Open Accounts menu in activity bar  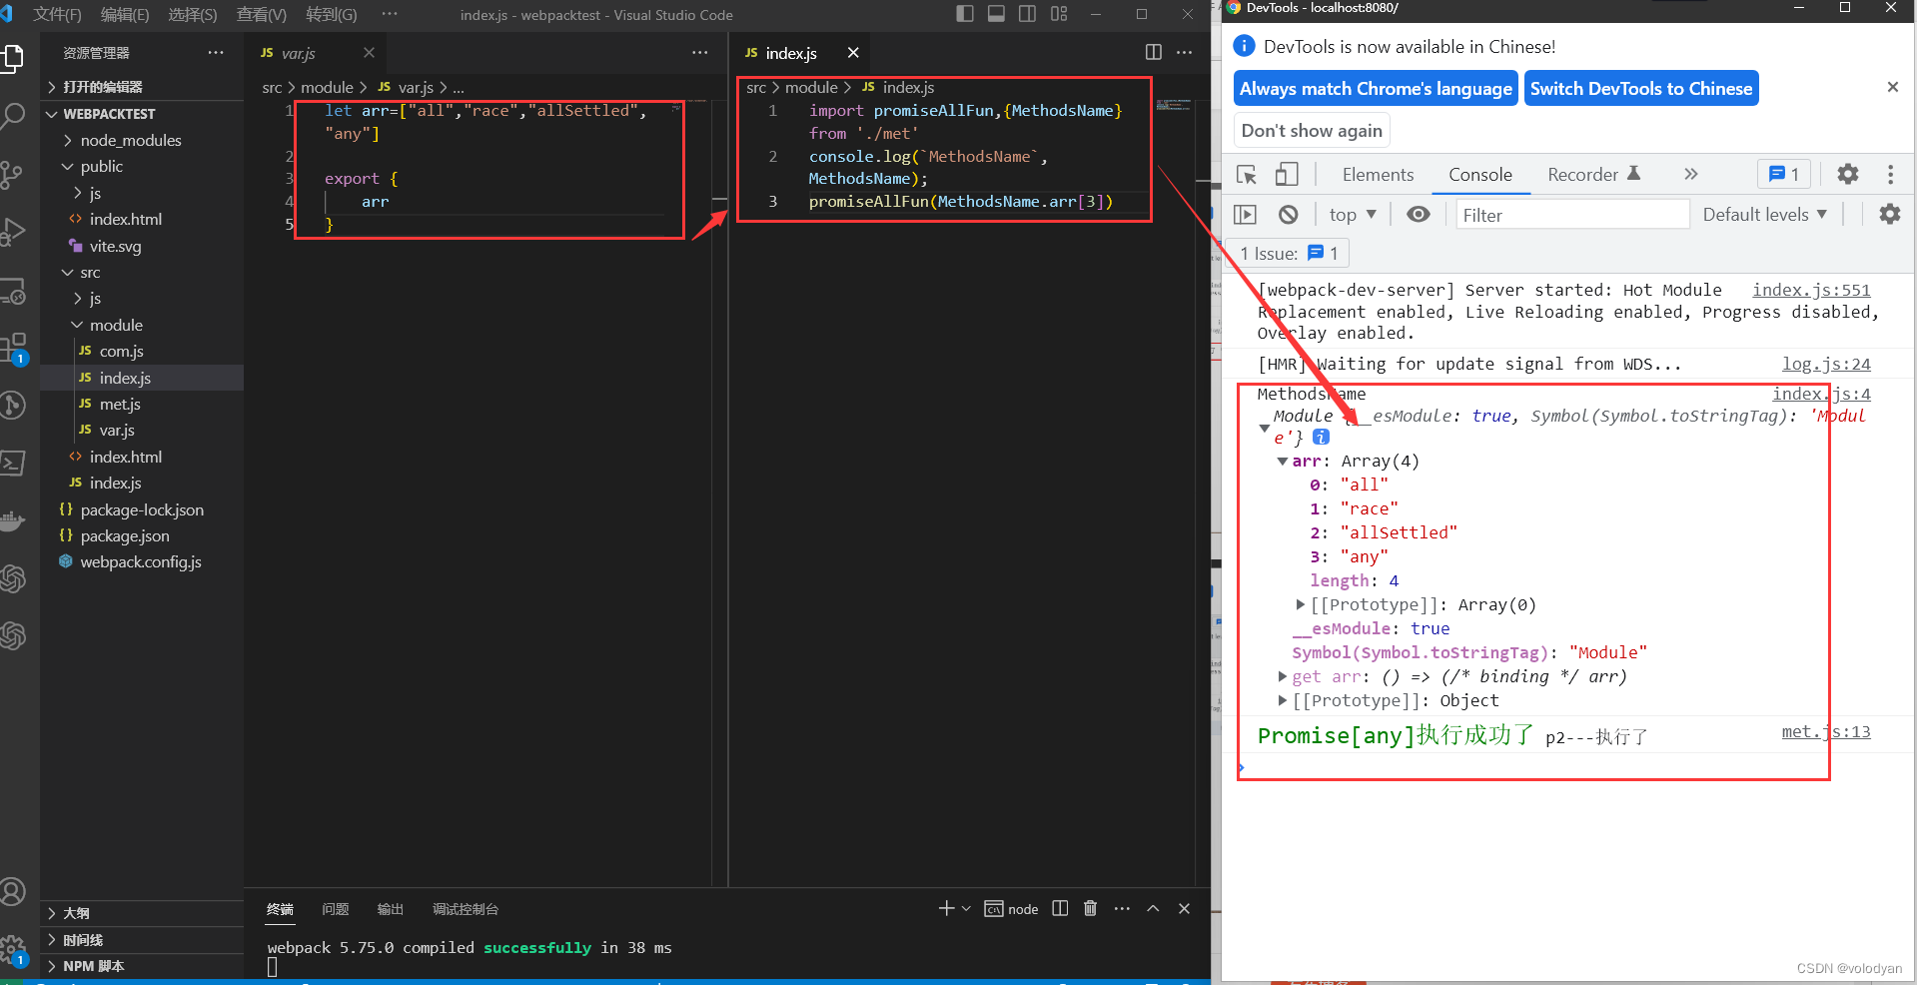coord(12,891)
